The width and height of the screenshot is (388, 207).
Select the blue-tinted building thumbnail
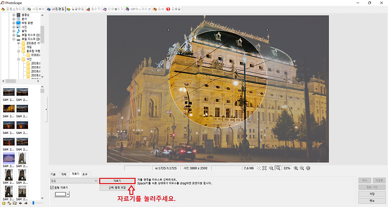click(x=9, y=158)
